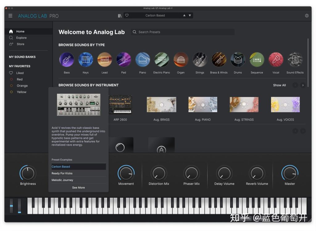Open the preset library browser icon
Viewport: 316px width, 231px height.
[x=120, y=16]
